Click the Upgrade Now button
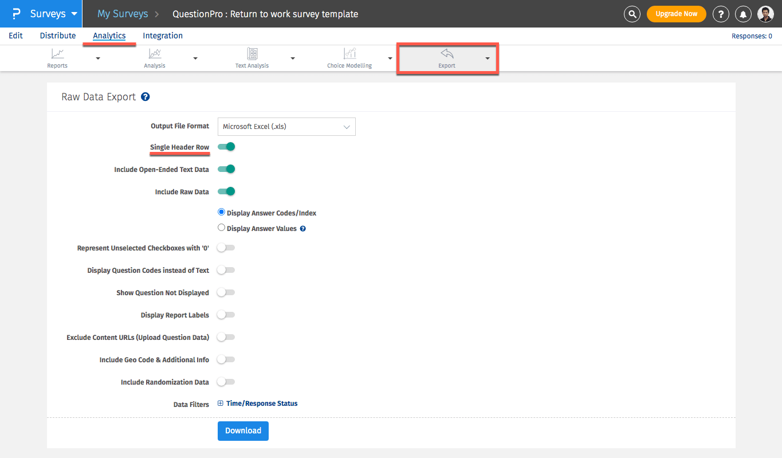 pos(676,14)
